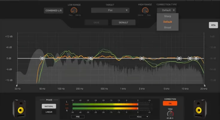Viewport: 220px width, 120px height.
Task: Click the high range marker at 20 kHz
Action: (204, 85)
